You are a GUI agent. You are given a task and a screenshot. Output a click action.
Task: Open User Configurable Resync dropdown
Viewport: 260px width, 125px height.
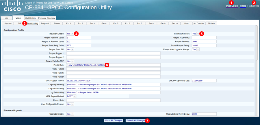point(70,104)
